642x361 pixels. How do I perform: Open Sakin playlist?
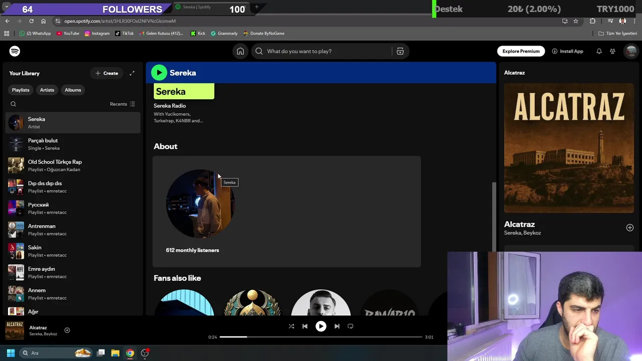point(73,251)
